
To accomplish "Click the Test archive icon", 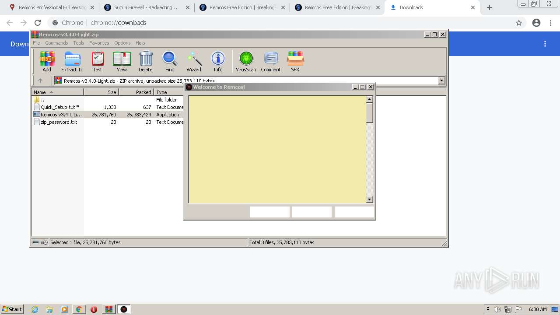I will 97,61.
